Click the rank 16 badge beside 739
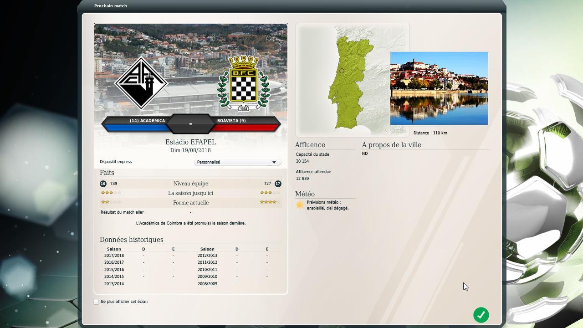 pos(103,184)
